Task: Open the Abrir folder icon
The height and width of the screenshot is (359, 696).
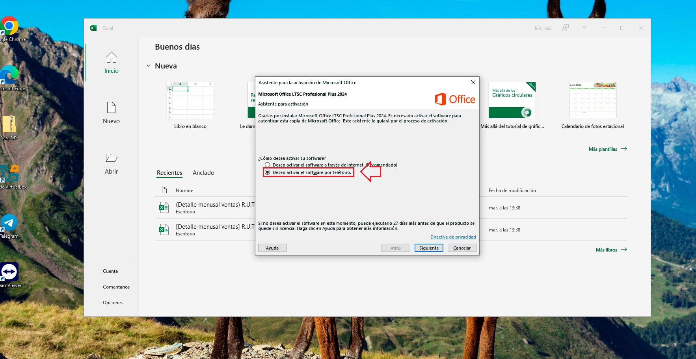Action: point(111,158)
